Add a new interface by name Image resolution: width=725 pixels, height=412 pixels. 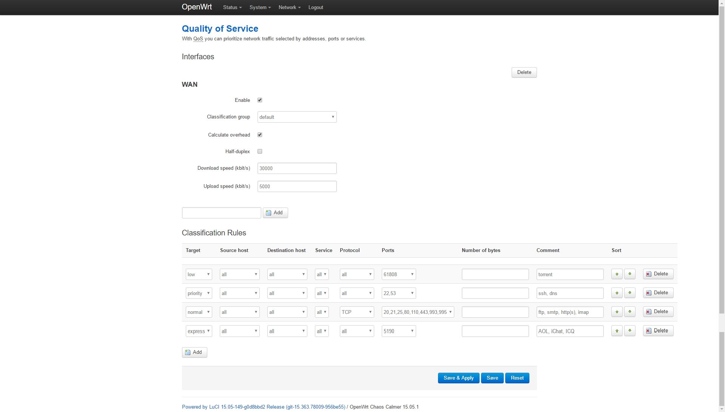click(x=275, y=213)
